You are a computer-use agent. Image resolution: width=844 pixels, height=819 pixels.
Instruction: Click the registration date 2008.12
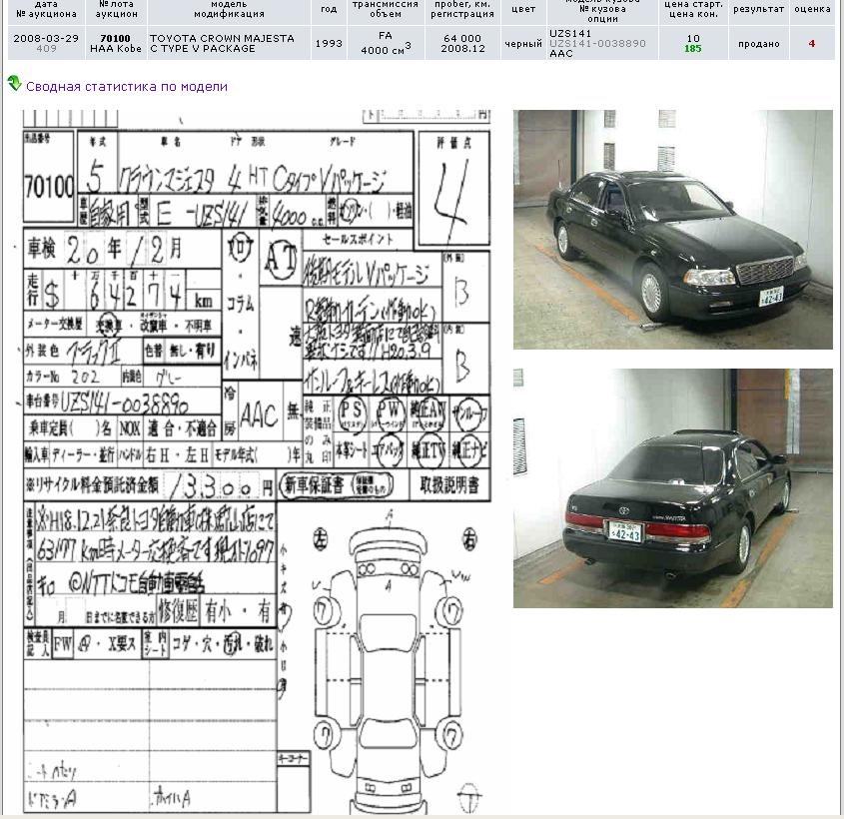click(462, 48)
